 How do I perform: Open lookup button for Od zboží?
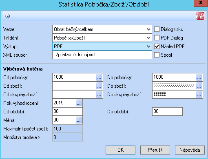tap(99, 86)
